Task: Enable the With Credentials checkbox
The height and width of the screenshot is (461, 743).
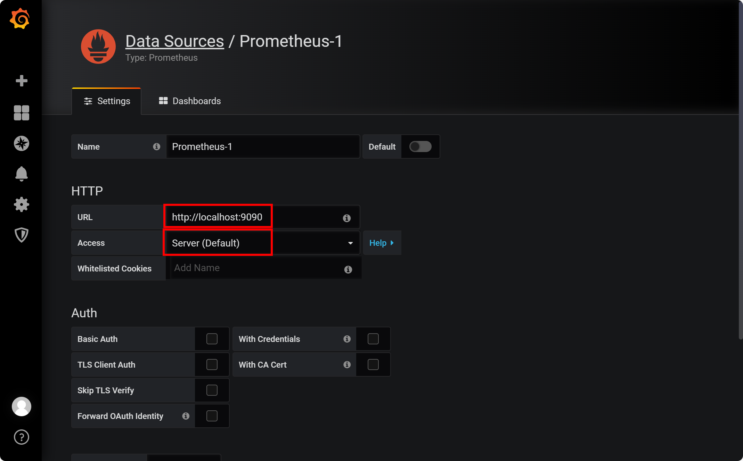Action: 373,339
